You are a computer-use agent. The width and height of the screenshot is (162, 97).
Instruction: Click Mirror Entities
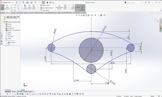point(45,6)
